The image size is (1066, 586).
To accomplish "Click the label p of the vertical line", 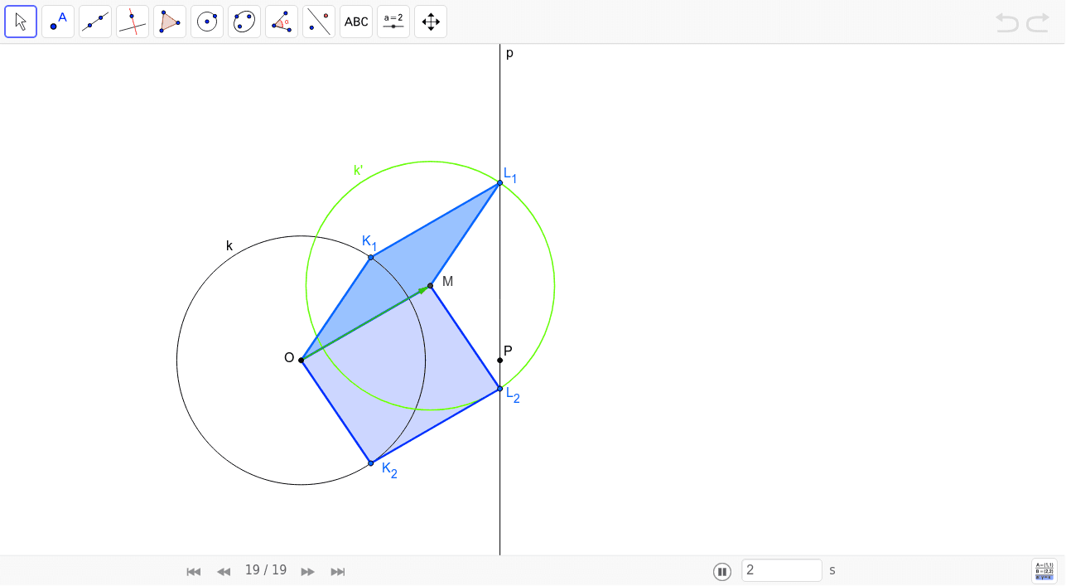I will (x=509, y=54).
